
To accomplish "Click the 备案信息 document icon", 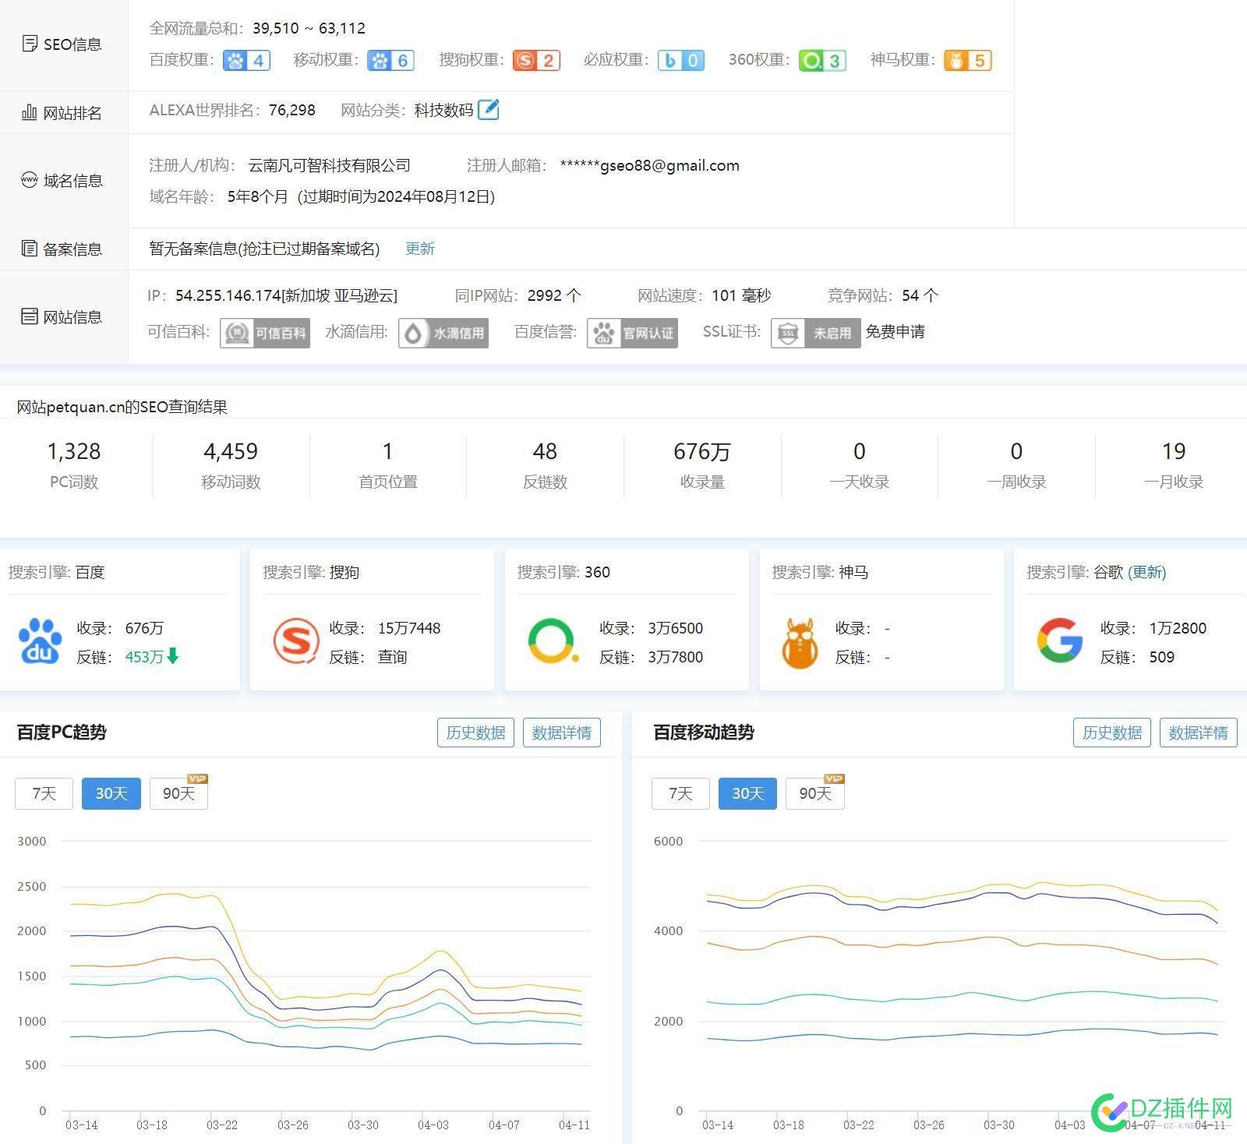I will [30, 249].
